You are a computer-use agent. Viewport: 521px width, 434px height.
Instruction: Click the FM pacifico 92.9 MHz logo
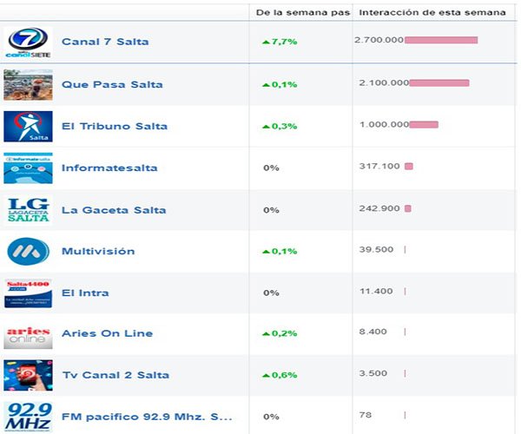[28, 417]
